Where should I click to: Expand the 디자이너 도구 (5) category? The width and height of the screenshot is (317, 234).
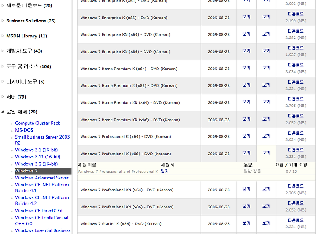coord(3,81)
